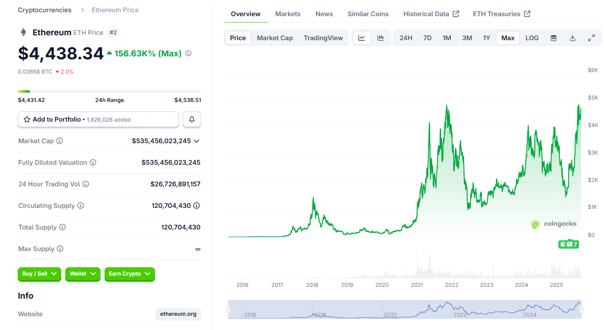Click the green news events badge 7
Screen dimensions: 604x330
(x=569, y=244)
